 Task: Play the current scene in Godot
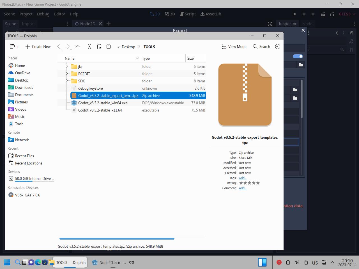323,14
